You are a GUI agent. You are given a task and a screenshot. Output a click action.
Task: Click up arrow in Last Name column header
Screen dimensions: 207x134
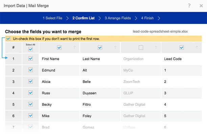[115, 47]
